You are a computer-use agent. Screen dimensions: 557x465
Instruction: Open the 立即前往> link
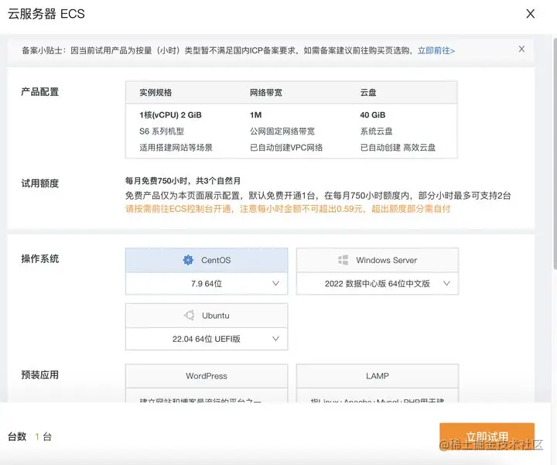click(x=436, y=51)
